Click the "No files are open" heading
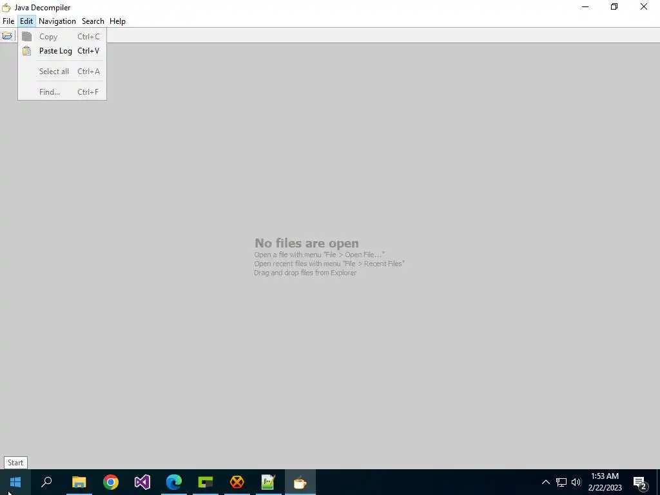This screenshot has height=495, width=660. [306, 243]
